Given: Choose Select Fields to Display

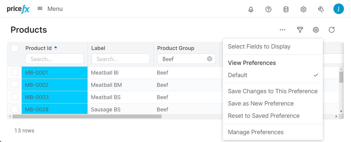Looking at the screenshot, I should [259, 46].
